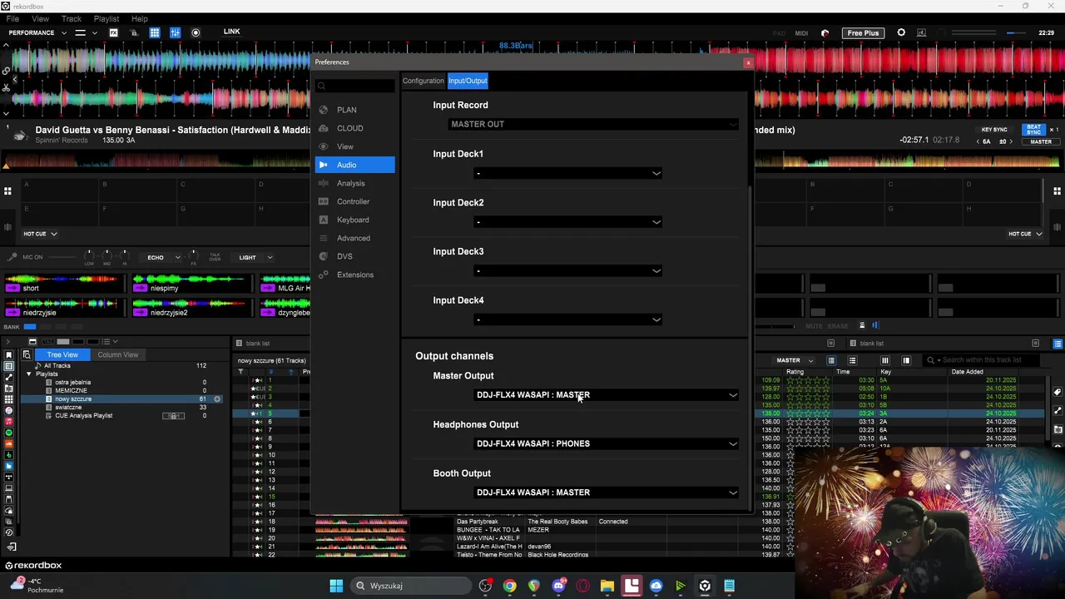Image resolution: width=1065 pixels, height=599 pixels.
Task: Toggle MIC ON
Action: tap(32, 257)
